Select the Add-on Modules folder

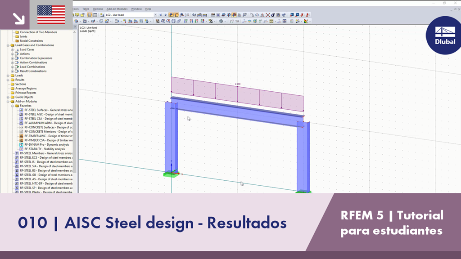26,101
